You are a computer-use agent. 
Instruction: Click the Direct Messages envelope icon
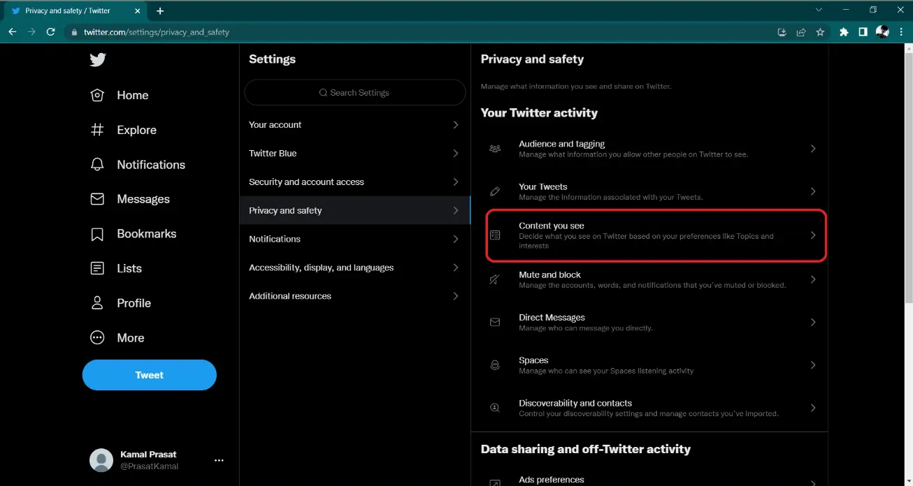pyautogui.click(x=495, y=323)
